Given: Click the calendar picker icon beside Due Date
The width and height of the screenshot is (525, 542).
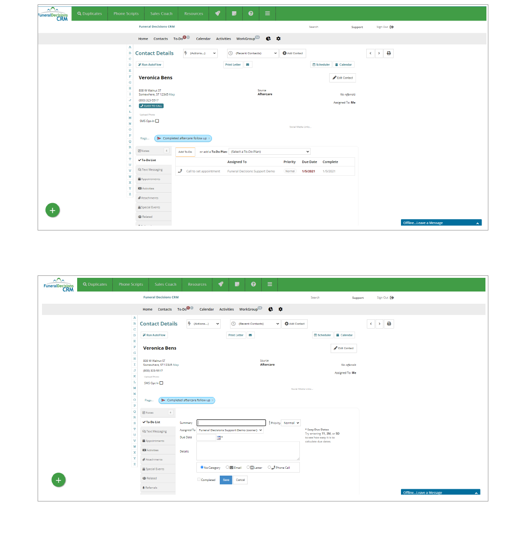Looking at the screenshot, I should [x=219, y=438].
